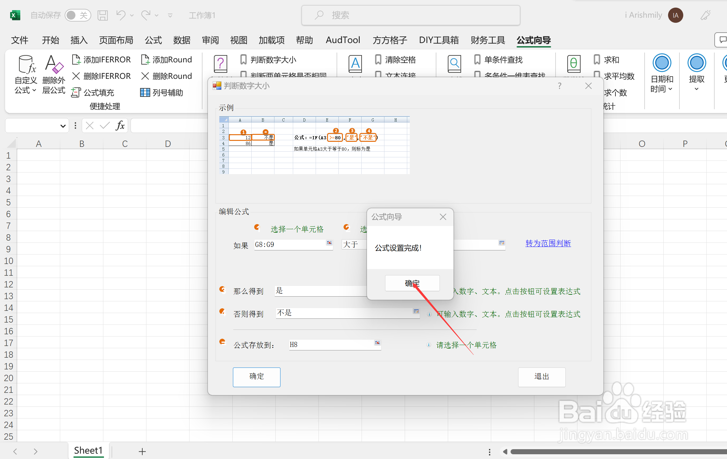This screenshot has width=727, height=459.
Task: Click 删除外层公式 icon
Action: (54, 75)
